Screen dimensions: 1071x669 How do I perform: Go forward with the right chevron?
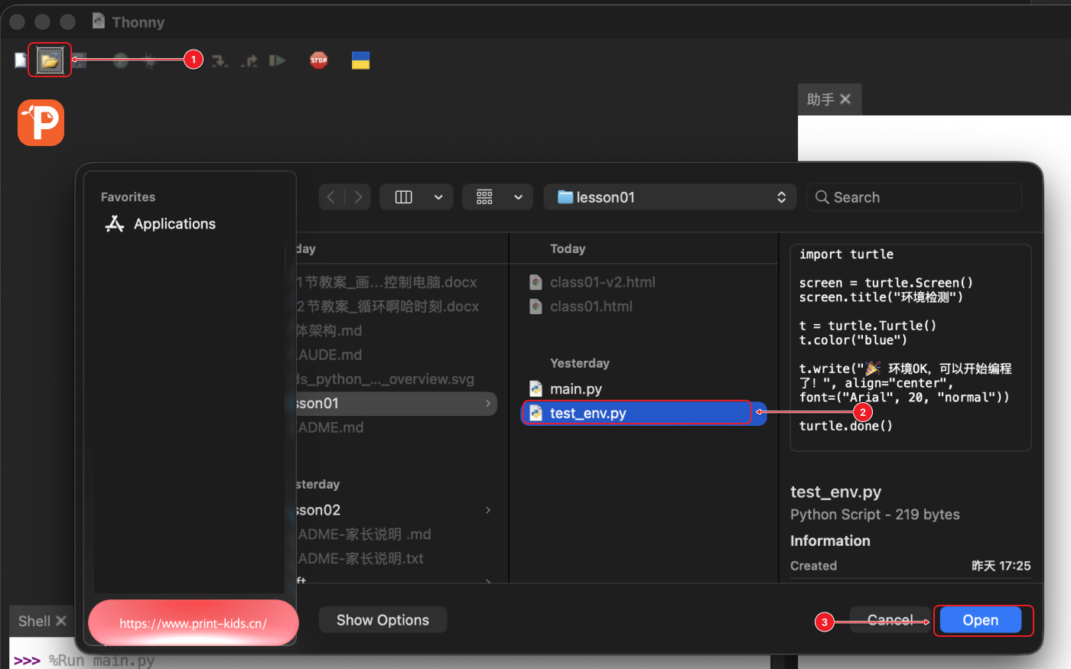358,197
